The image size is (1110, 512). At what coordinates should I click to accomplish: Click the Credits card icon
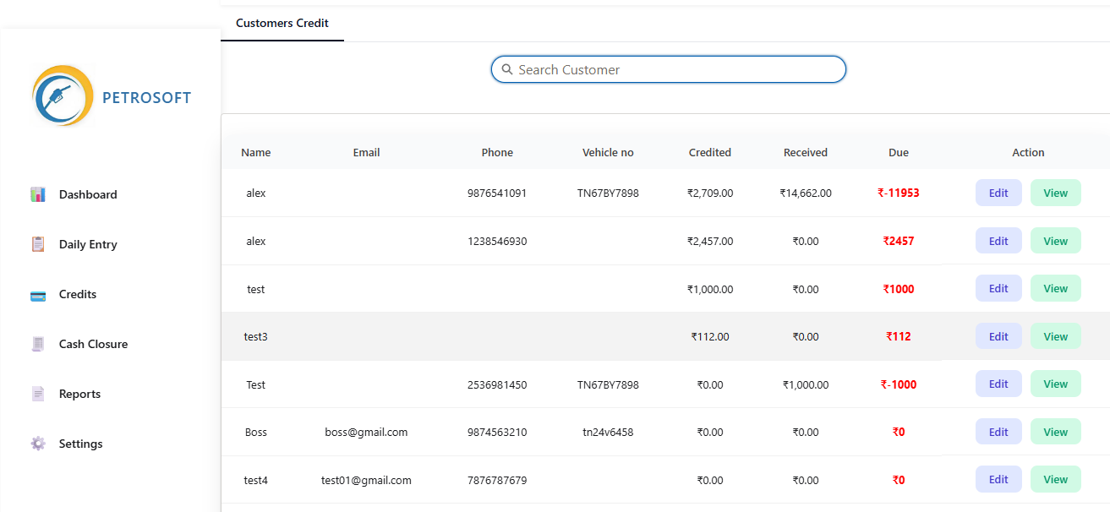tap(38, 295)
